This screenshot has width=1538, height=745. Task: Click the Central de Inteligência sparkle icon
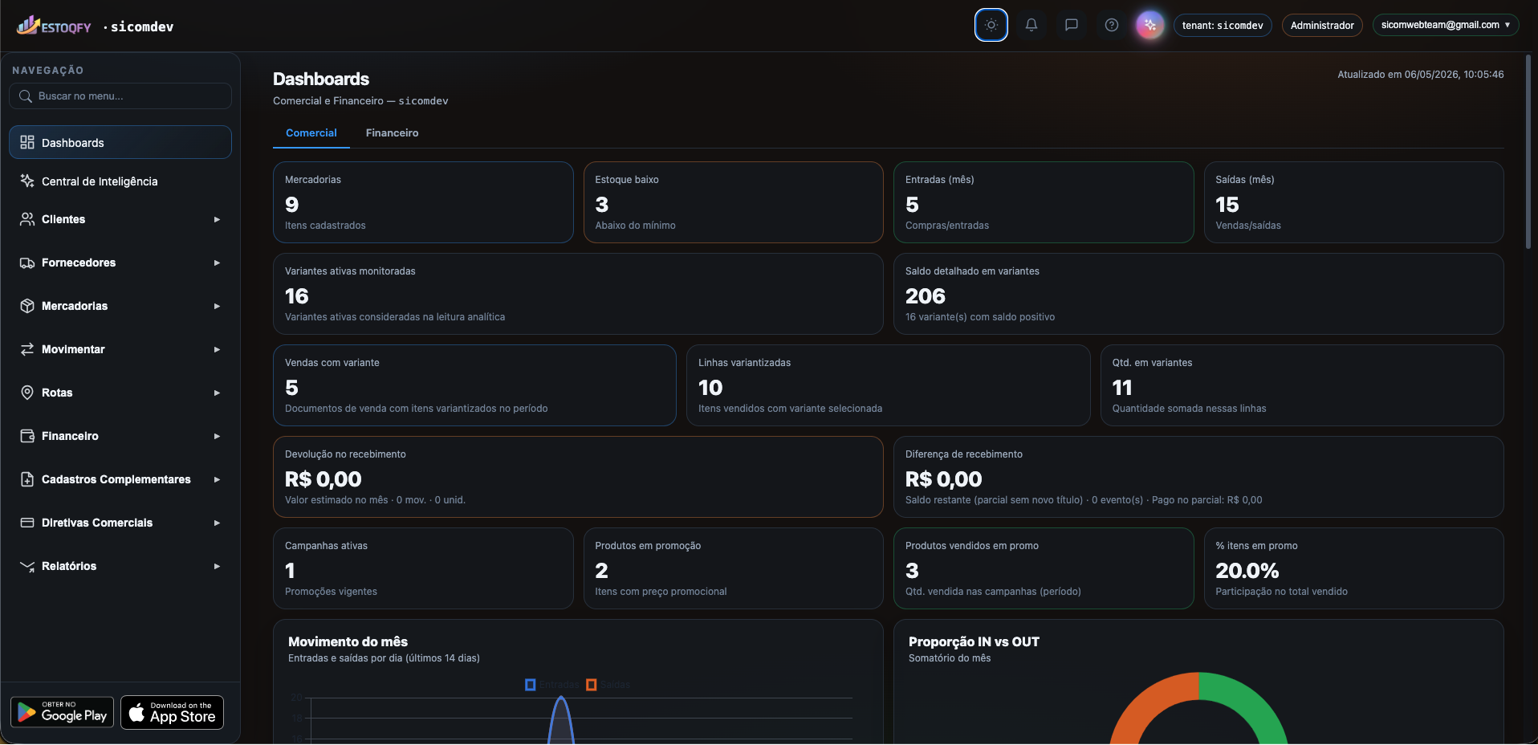coord(27,181)
